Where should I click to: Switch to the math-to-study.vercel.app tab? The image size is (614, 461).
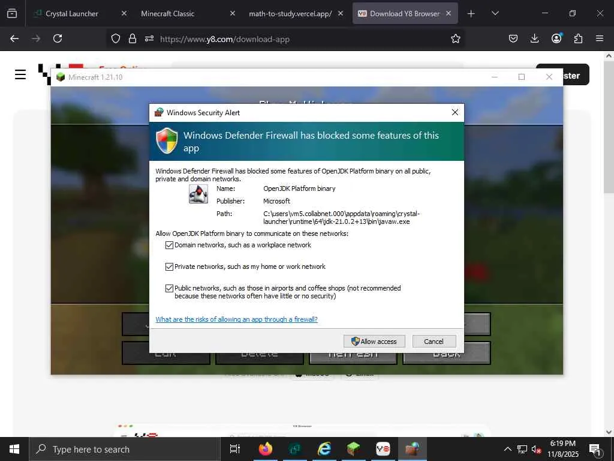coord(290,13)
